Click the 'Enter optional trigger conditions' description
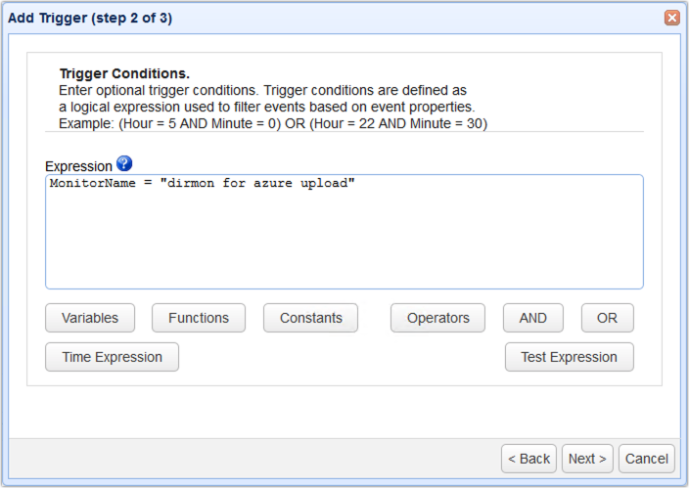Image resolution: width=689 pixels, height=488 pixels. 262,89
